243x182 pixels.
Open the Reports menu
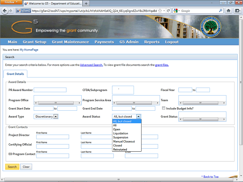click(152, 42)
